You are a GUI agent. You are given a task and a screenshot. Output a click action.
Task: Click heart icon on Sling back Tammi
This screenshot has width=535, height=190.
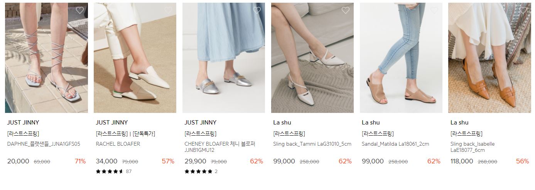coord(346,10)
